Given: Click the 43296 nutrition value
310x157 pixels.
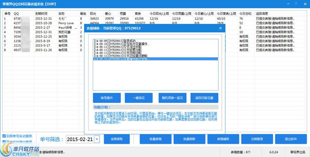Looking at the screenshot, I should coord(139,19).
